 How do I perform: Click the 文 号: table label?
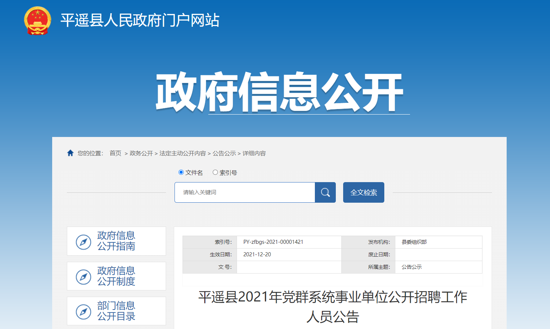pos(225,267)
